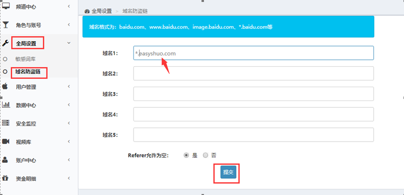
Task: Click the circle bullet beside 域名防盗链
Action: [5, 72]
